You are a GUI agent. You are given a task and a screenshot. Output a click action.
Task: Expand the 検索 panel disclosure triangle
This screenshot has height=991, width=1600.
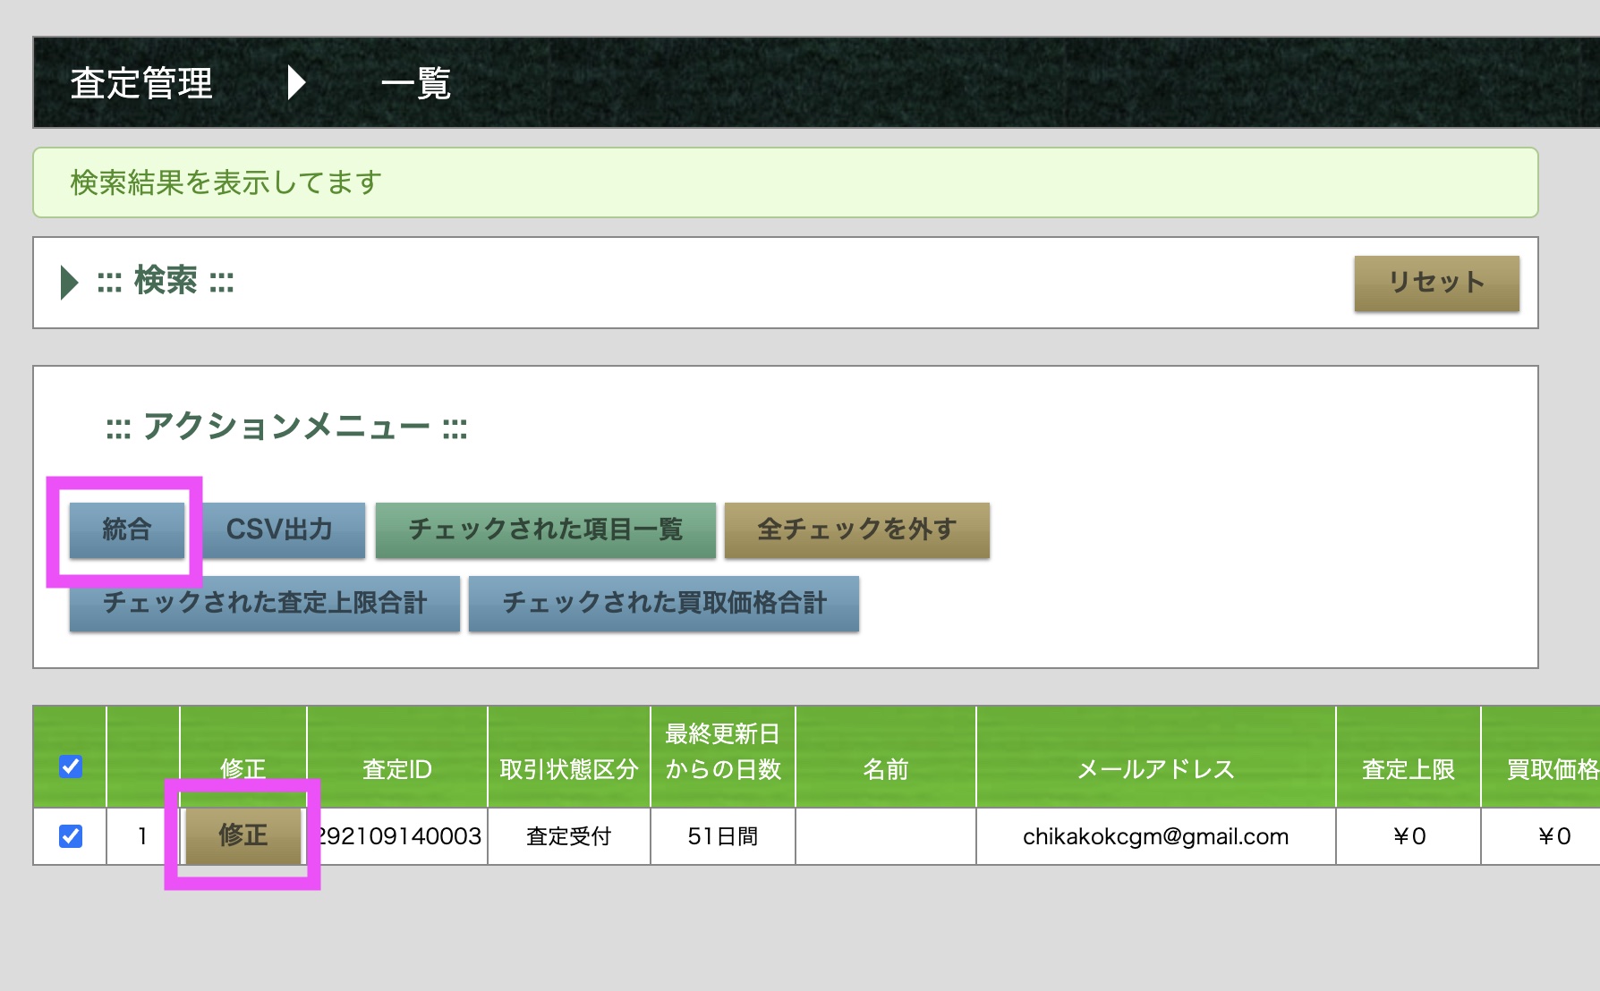click(69, 283)
